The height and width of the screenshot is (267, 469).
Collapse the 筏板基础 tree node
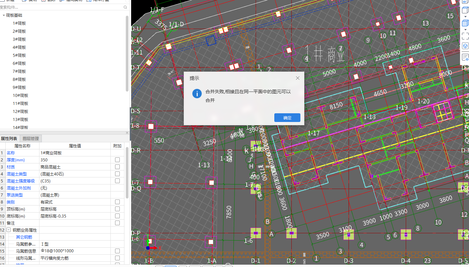point(4,15)
